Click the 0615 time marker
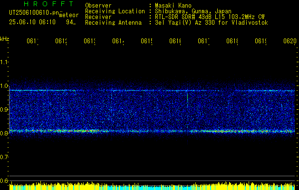This screenshot has height=190, width=299. coord(146,41)
